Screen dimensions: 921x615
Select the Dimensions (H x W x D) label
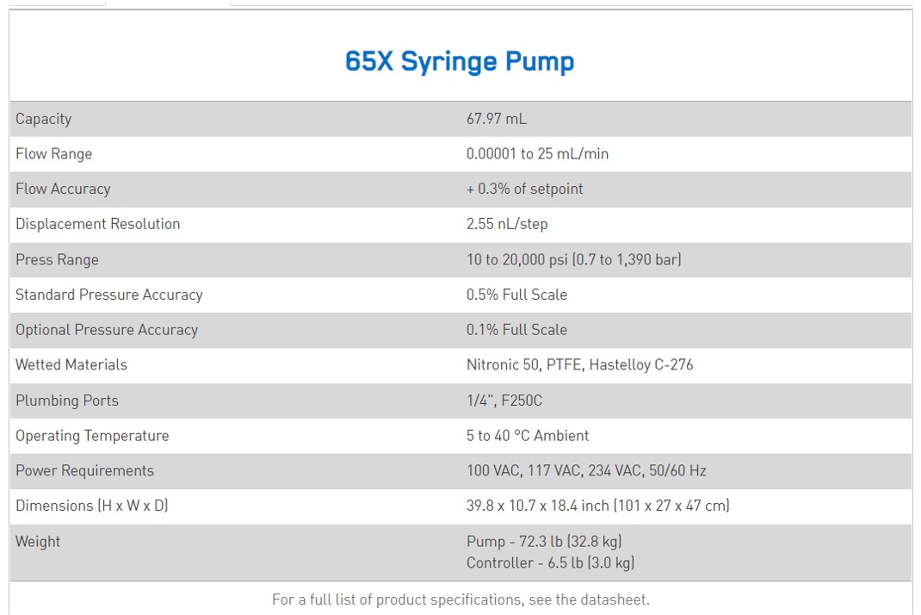[x=92, y=506]
